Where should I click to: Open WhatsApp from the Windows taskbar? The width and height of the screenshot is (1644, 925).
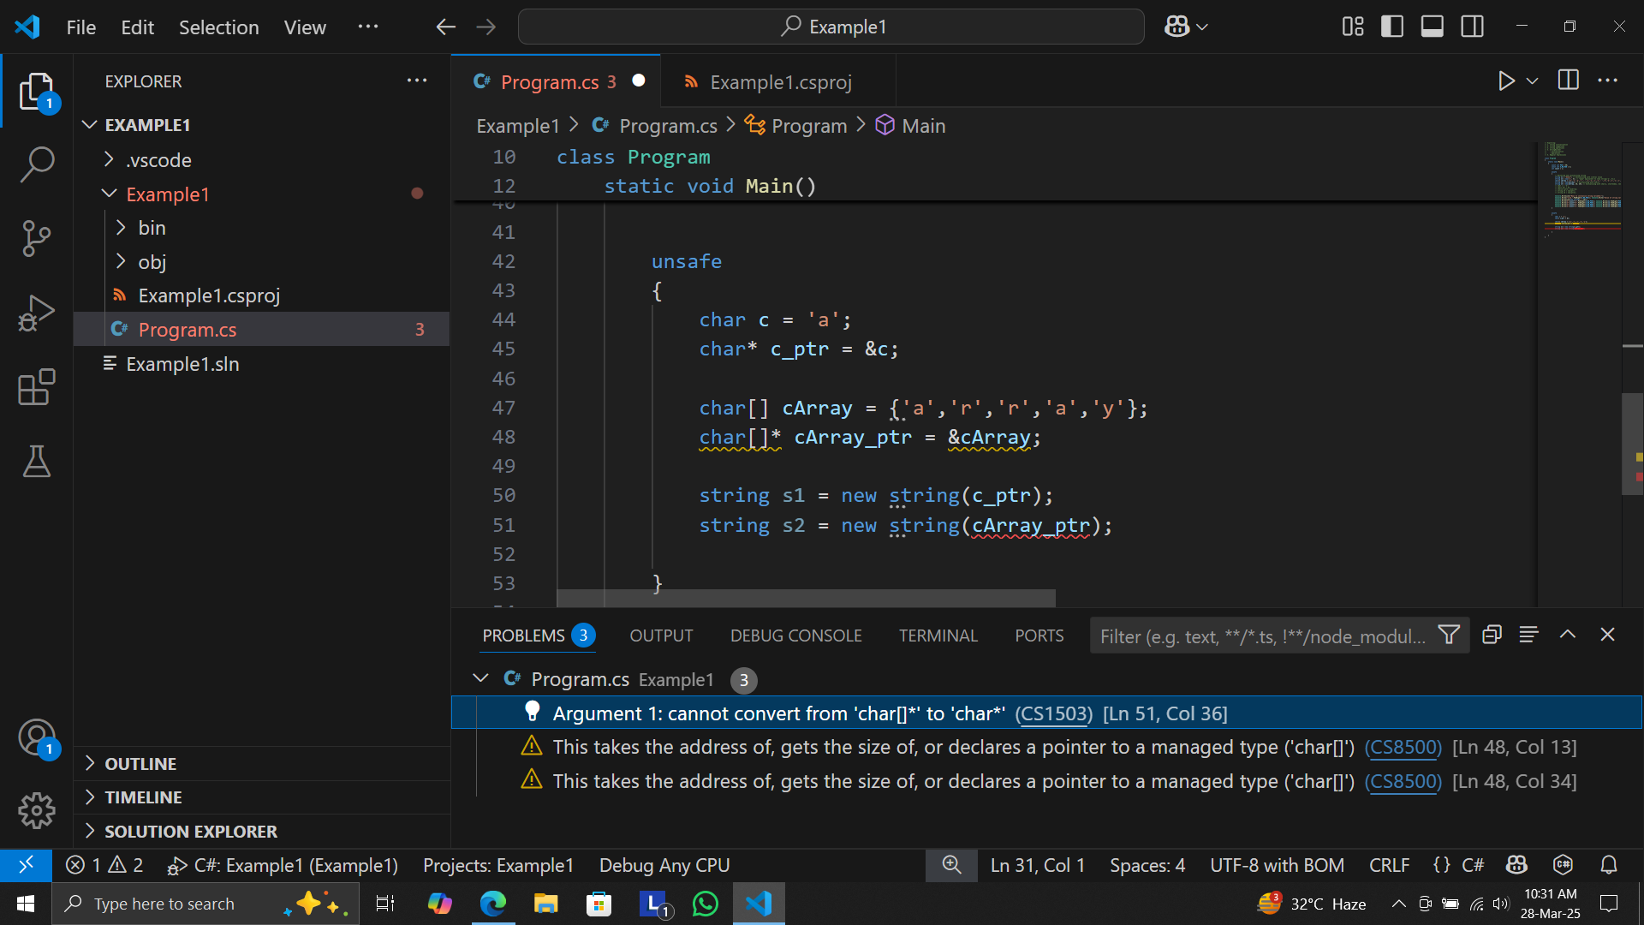click(705, 904)
